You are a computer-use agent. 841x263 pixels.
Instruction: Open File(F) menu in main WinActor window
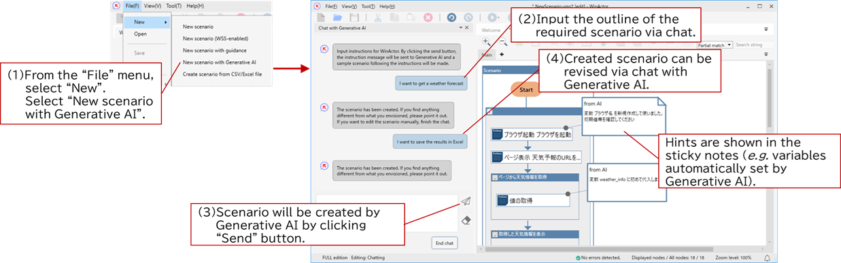[x=331, y=5]
